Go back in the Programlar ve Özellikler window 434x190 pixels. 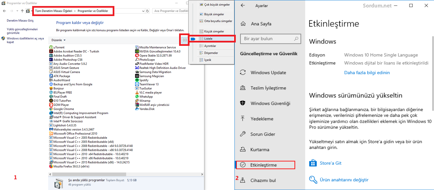4,11
